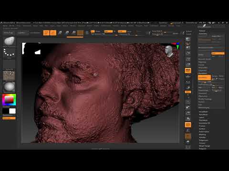The width and height of the screenshot is (229, 171).
Task: Click the AAHalf icon on right shelf
Action: [x=188, y=65]
